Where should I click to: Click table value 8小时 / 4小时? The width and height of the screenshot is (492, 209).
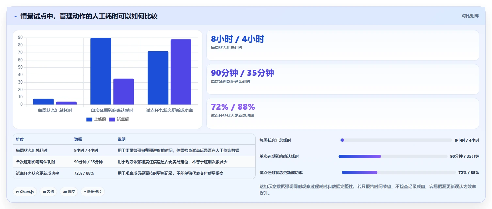click(86, 151)
